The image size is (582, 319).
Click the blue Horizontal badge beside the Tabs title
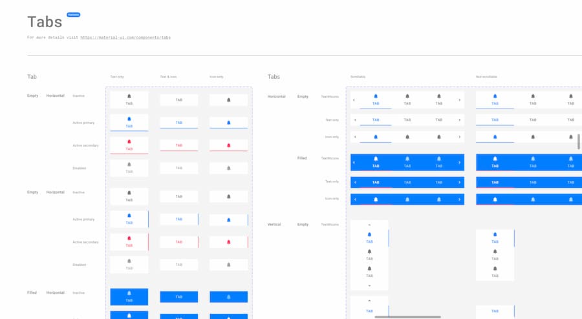73,14
